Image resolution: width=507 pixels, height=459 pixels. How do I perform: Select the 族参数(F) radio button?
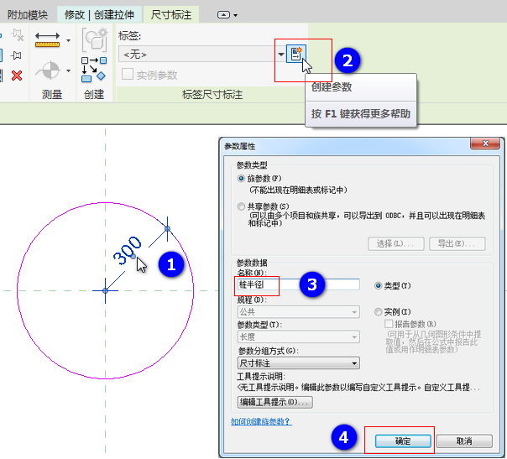pyautogui.click(x=241, y=179)
